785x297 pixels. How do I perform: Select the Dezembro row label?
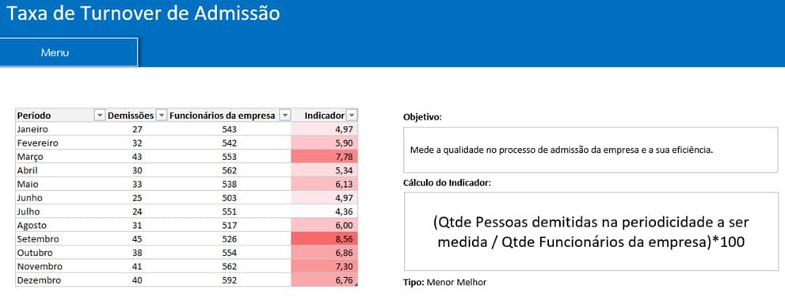61,280
